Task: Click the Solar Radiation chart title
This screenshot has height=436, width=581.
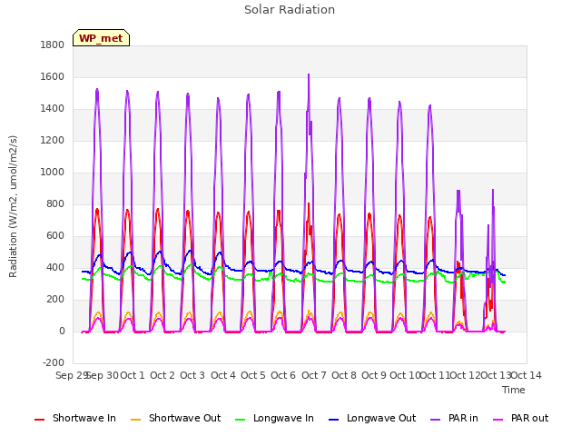Action: click(290, 10)
